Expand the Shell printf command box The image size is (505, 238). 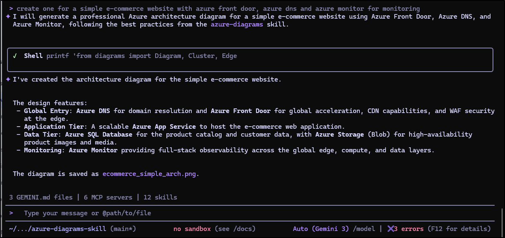250,60
